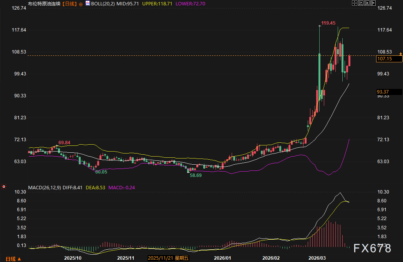Screen dimensions: 403x262
Task: Click the red sun icon above MACD panel
Action: pos(4,187)
